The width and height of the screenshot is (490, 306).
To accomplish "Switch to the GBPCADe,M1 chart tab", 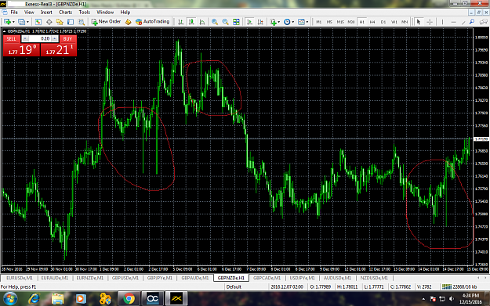I will pyautogui.click(x=267, y=278).
